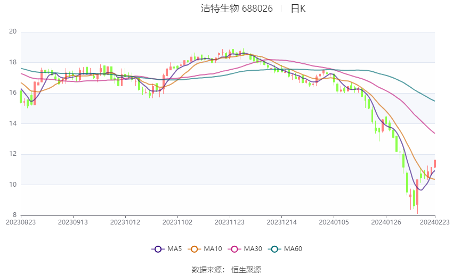Hide the MA60 line via its label

tap(293, 249)
